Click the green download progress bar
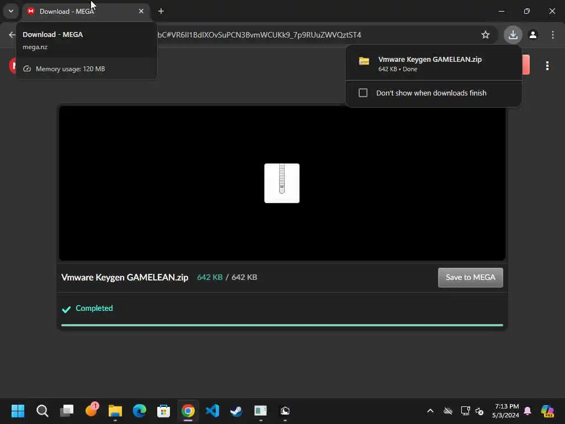565x424 pixels. [x=282, y=325]
